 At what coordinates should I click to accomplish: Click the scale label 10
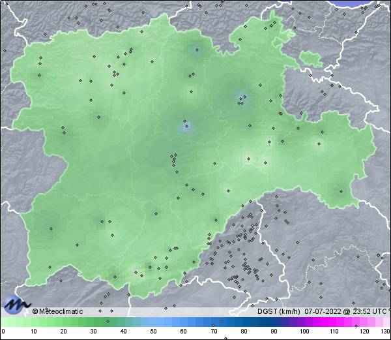pyautogui.click(x=34, y=332)
